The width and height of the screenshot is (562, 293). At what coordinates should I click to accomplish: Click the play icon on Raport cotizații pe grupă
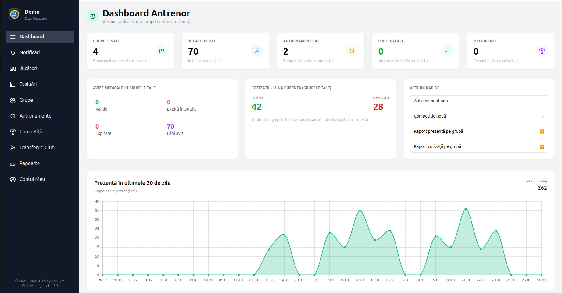pyautogui.click(x=542, y=147)
